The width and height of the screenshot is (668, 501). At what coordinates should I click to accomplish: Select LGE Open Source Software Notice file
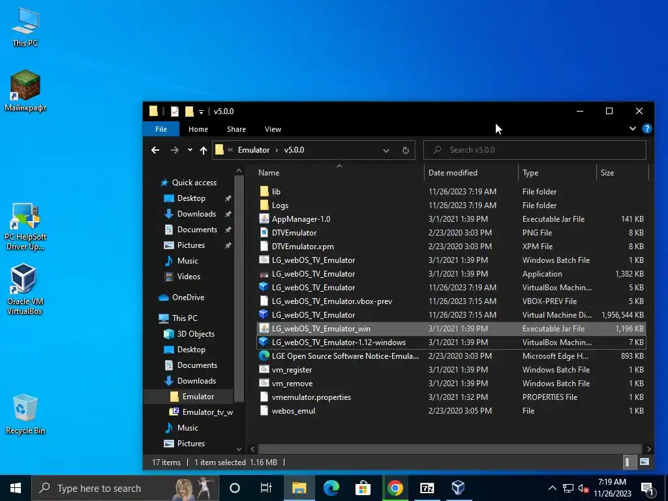pyautogui.click(x=451, y=356)
